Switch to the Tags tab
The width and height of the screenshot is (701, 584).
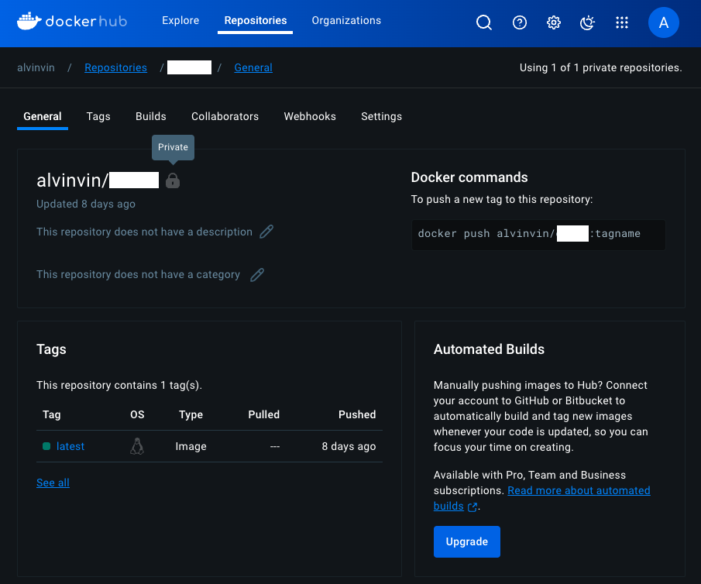click(98, 117)
